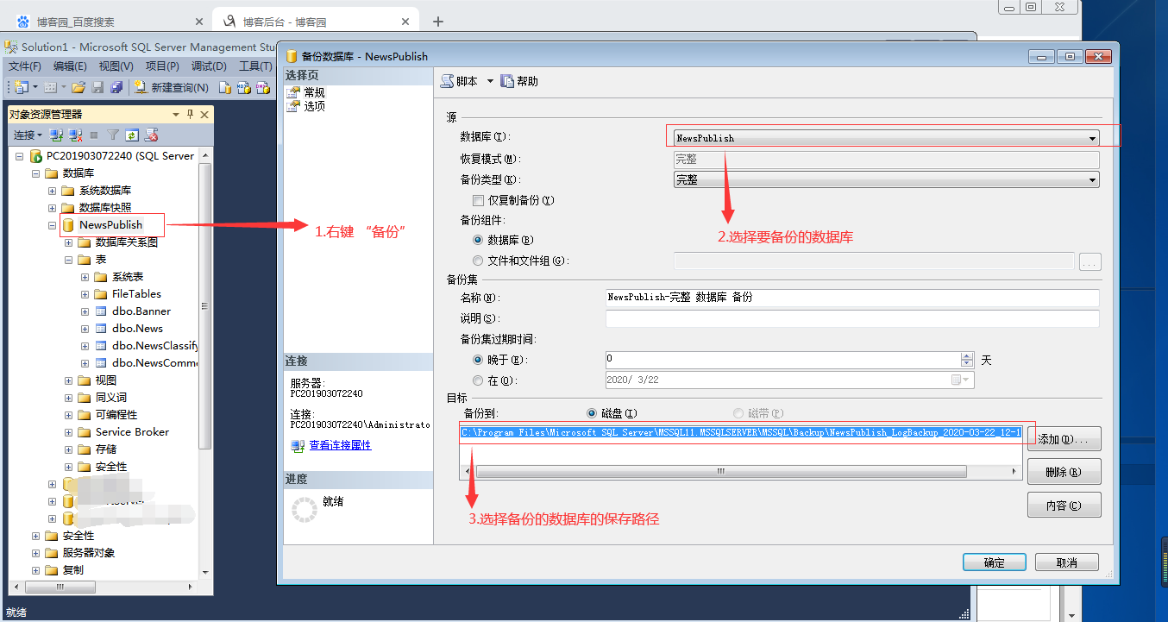Click the destination list horizontal scrollbar
This screenshot has width=1168, height=622.
pyautogui.click(x=741, y=472)
